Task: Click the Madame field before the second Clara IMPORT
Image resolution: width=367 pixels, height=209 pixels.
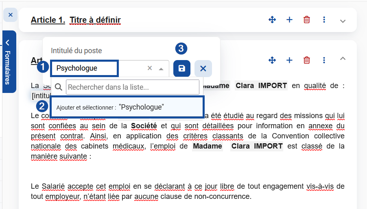Action: (x=208, y=146)
